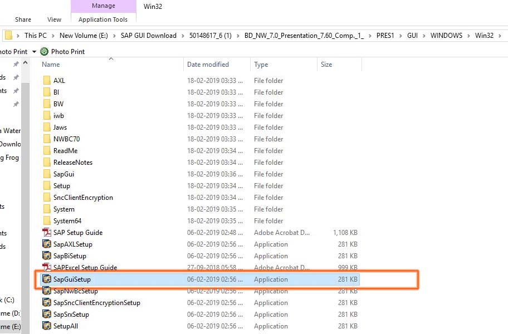Expand the chevron after SAP GUI Download
Viewport: 508px width, 334px height.
pos(183,36)
